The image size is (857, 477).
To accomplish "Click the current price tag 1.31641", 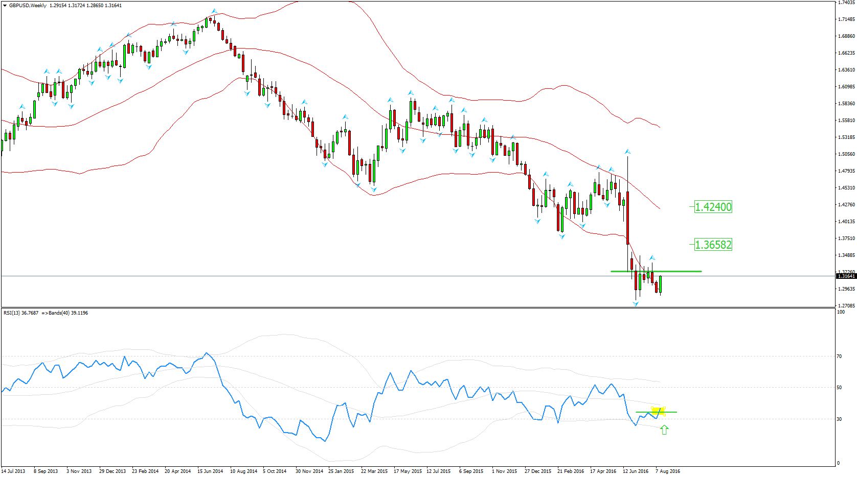I will coord(846,276).
